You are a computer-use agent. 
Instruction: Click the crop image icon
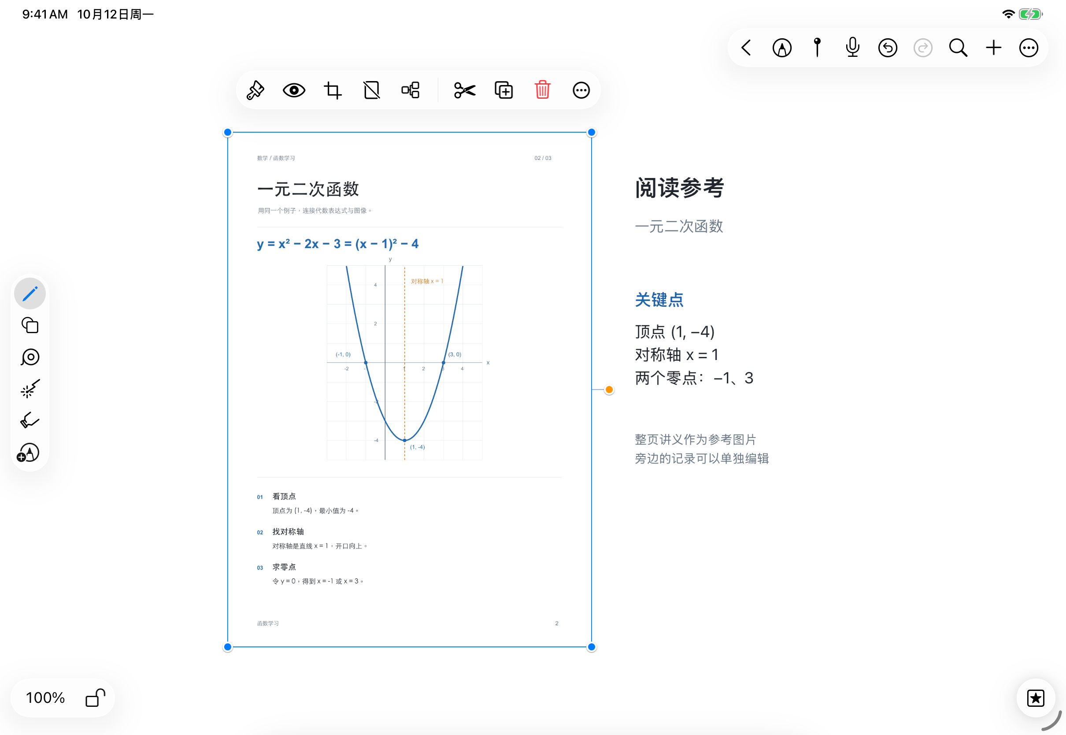point(333,90)
